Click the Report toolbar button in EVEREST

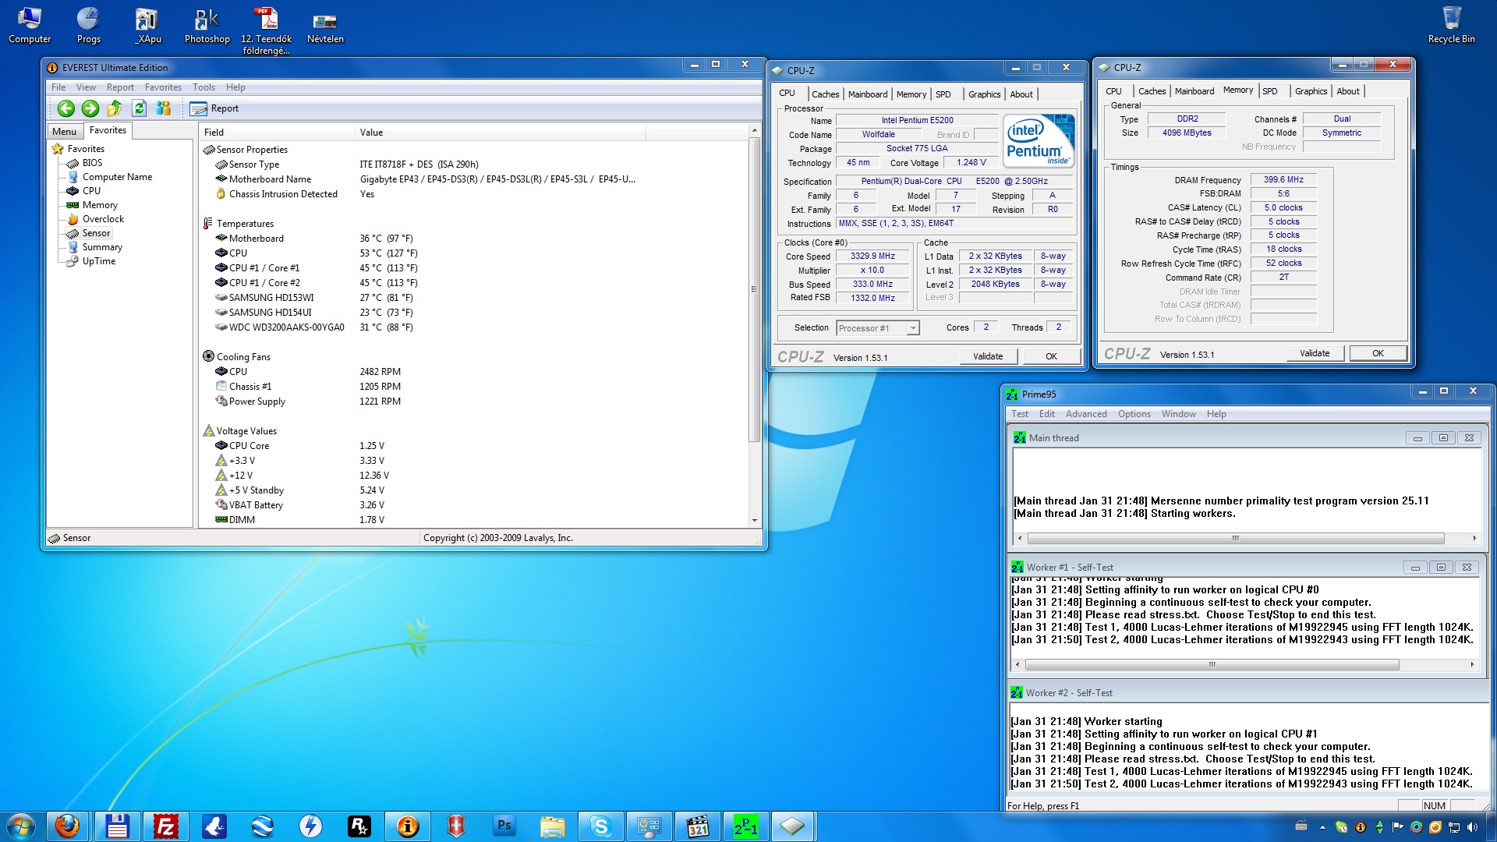point(214,108)
